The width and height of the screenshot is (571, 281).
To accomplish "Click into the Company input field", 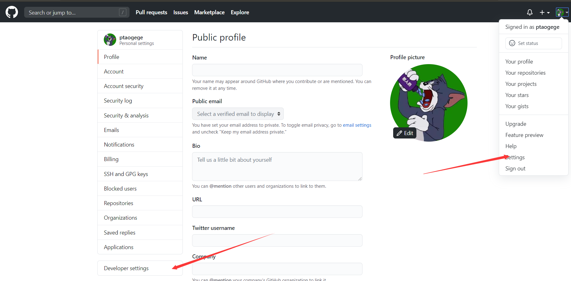I will (277, 269).
